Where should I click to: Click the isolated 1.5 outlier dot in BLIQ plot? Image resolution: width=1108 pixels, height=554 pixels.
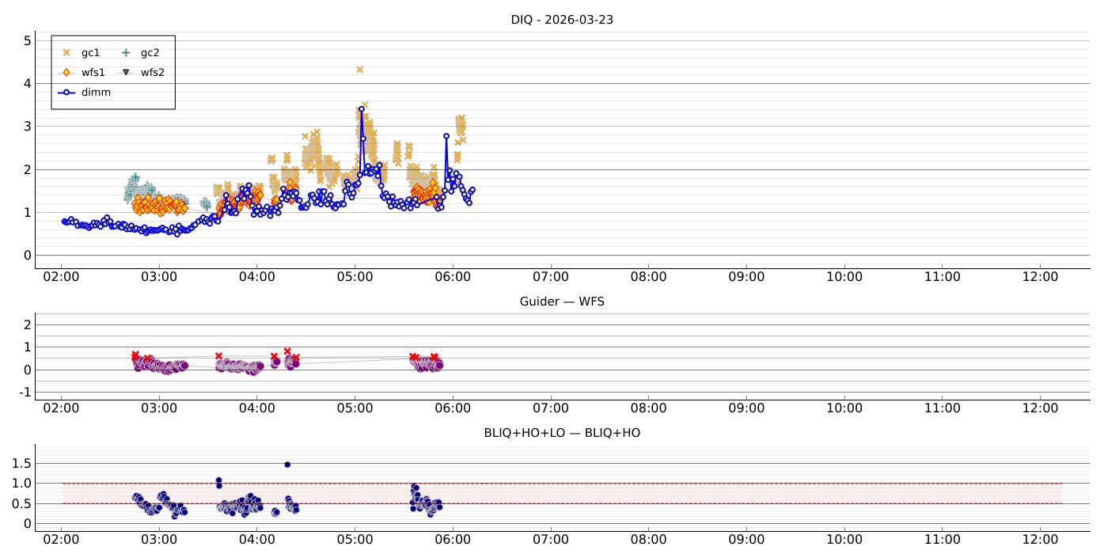pyautogui.click(x=287, y=465)
